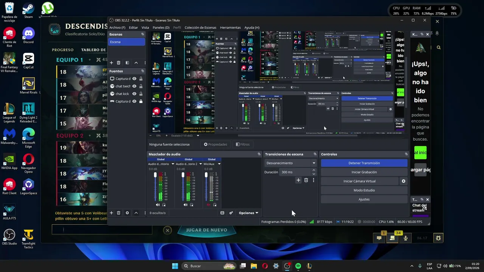Switch the audio mixer layout icon
484x272 pixels.
coord(222,213)
